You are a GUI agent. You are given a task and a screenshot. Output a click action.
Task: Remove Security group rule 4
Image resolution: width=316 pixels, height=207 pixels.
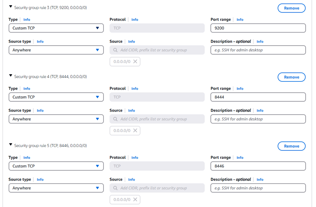[291, 77]
